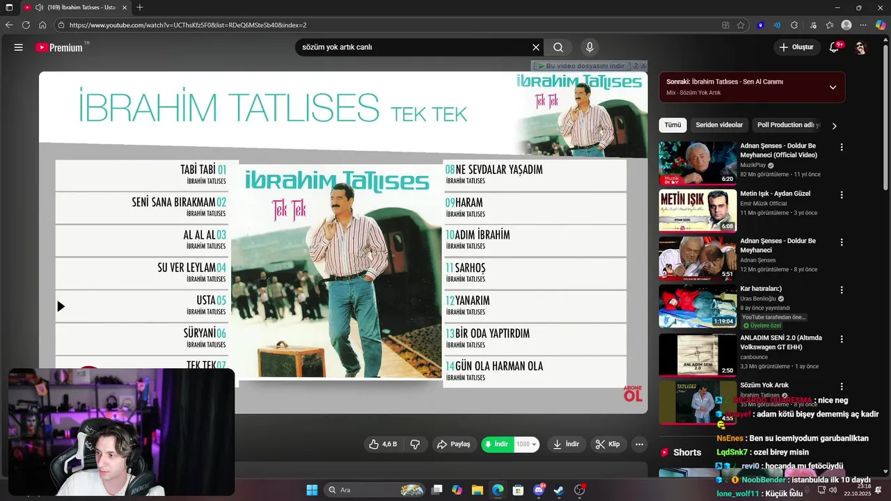Open the Adnan Şenses Doldur Be Meyhaneci 6:20 thumbnail
This screenshot has height=501, width=891.
coord(697,163)
